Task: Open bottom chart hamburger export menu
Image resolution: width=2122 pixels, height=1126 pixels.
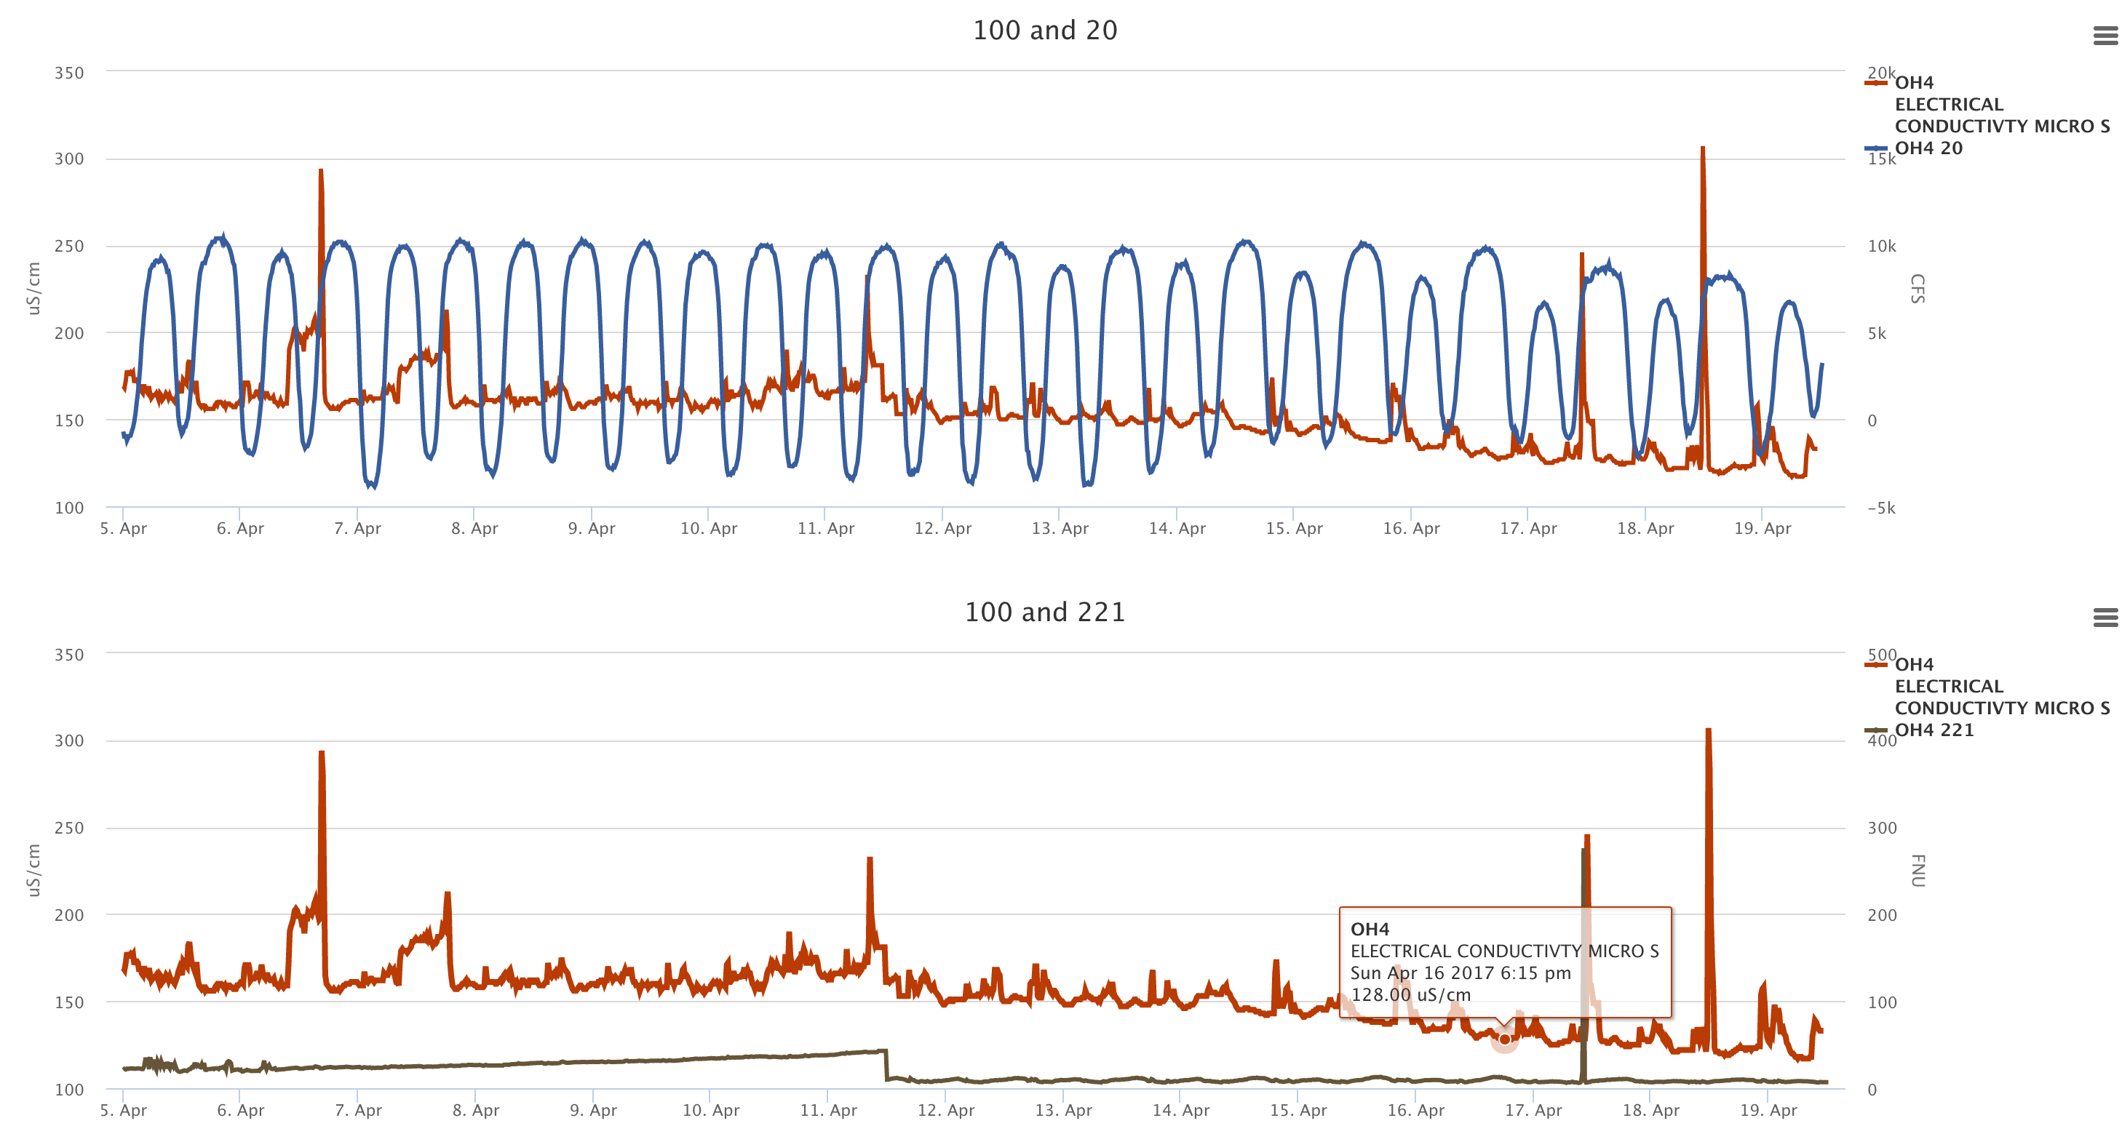Action: pos(2105,618)
